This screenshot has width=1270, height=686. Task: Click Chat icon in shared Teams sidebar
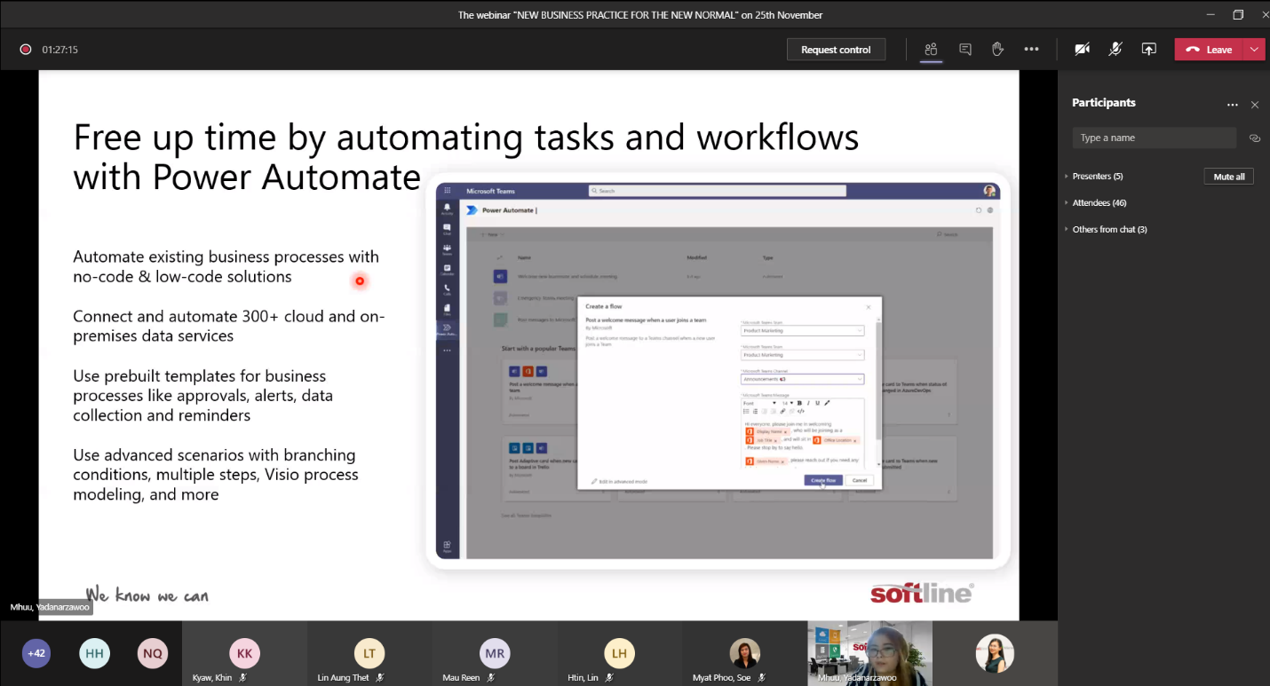(447, 229)
